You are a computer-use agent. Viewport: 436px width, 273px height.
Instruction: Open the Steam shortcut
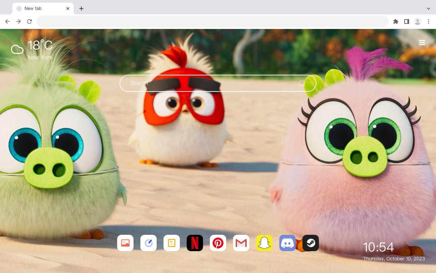click(x=311, y=243)
